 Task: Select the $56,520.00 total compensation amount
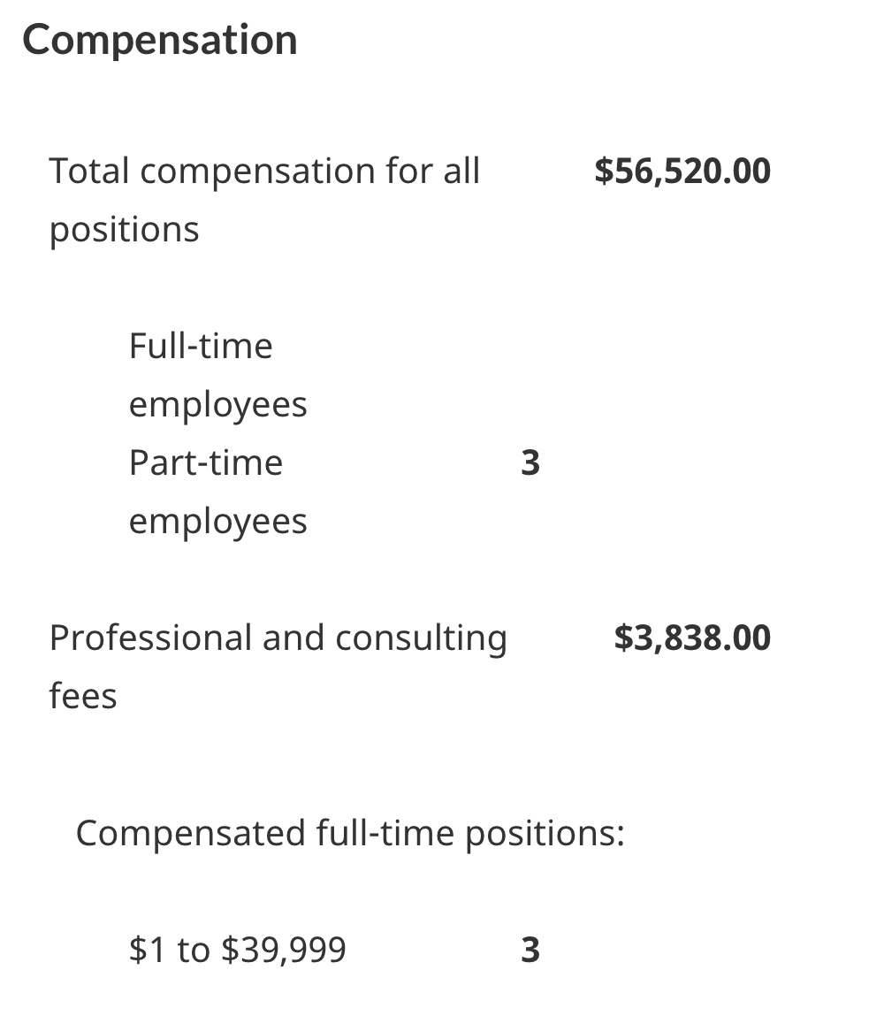tap(682, 171)
